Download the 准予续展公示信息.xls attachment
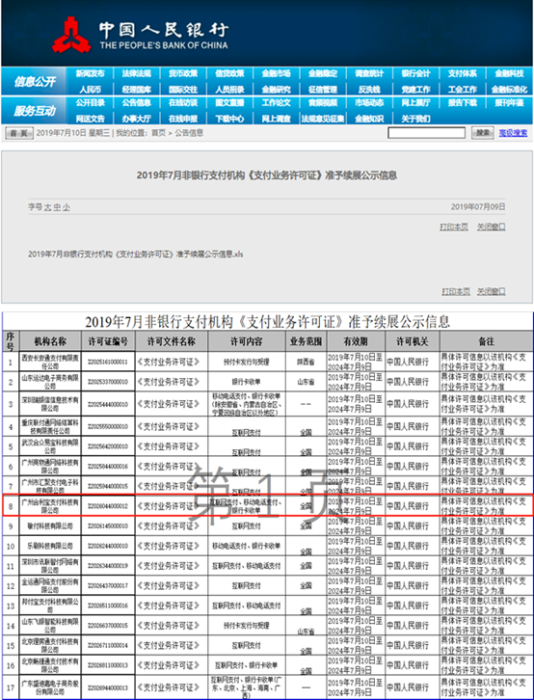 136,254
